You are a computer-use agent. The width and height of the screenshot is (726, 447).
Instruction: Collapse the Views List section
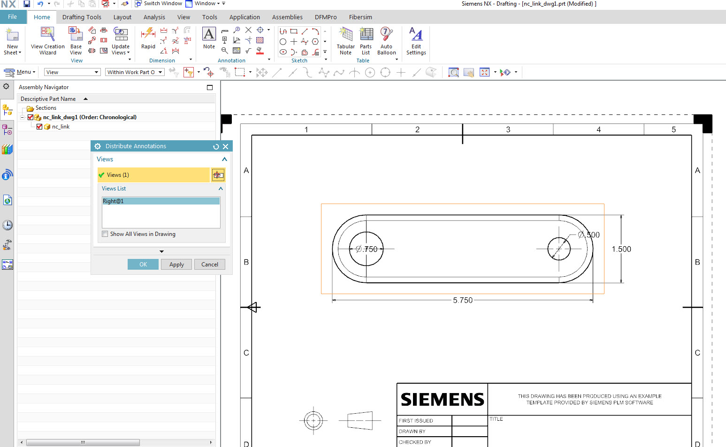click(220, 189)
